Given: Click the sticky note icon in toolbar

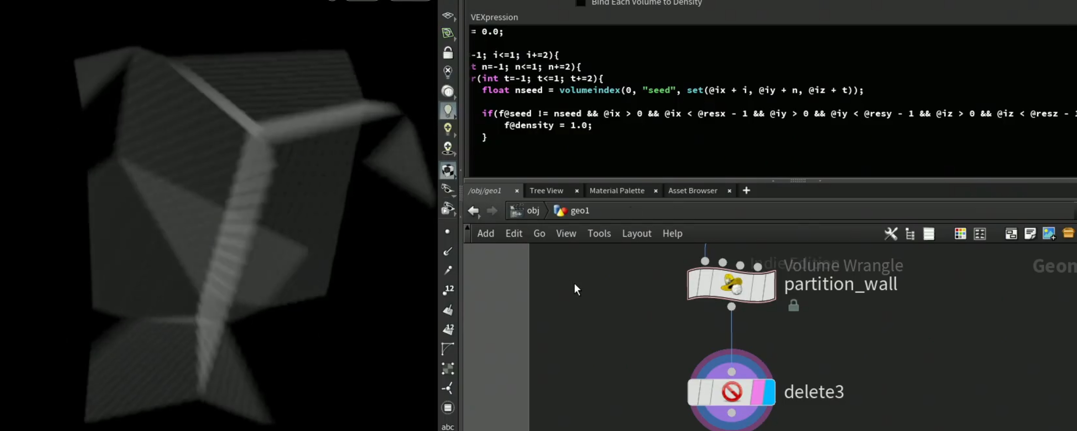Looking at the screenshot, I should coord(1030,234).
